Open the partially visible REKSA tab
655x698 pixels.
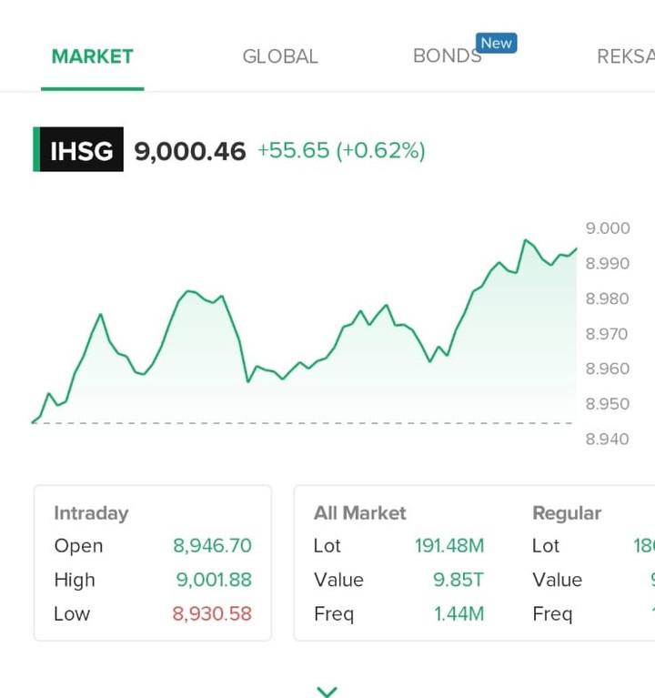click(x=626, y=56)
